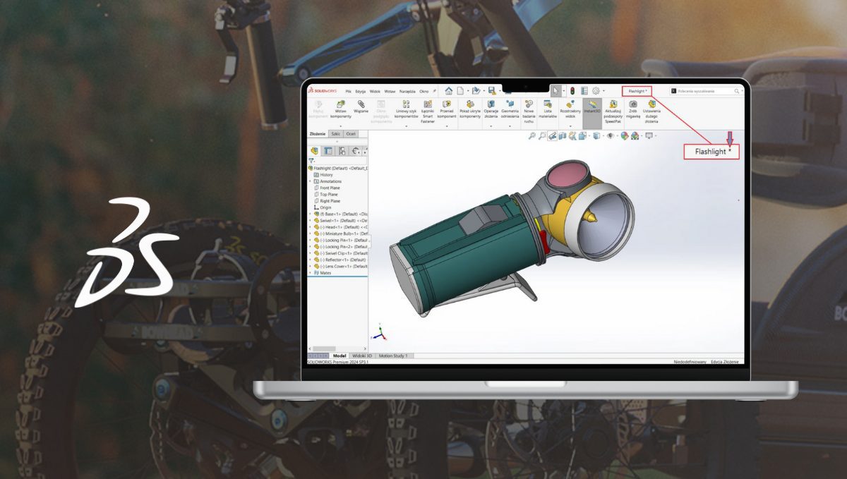Viewport: 847px width, 479px height.
Task: Click Nowe badanie ruchu tool
Action: click(x=529, y=111)
